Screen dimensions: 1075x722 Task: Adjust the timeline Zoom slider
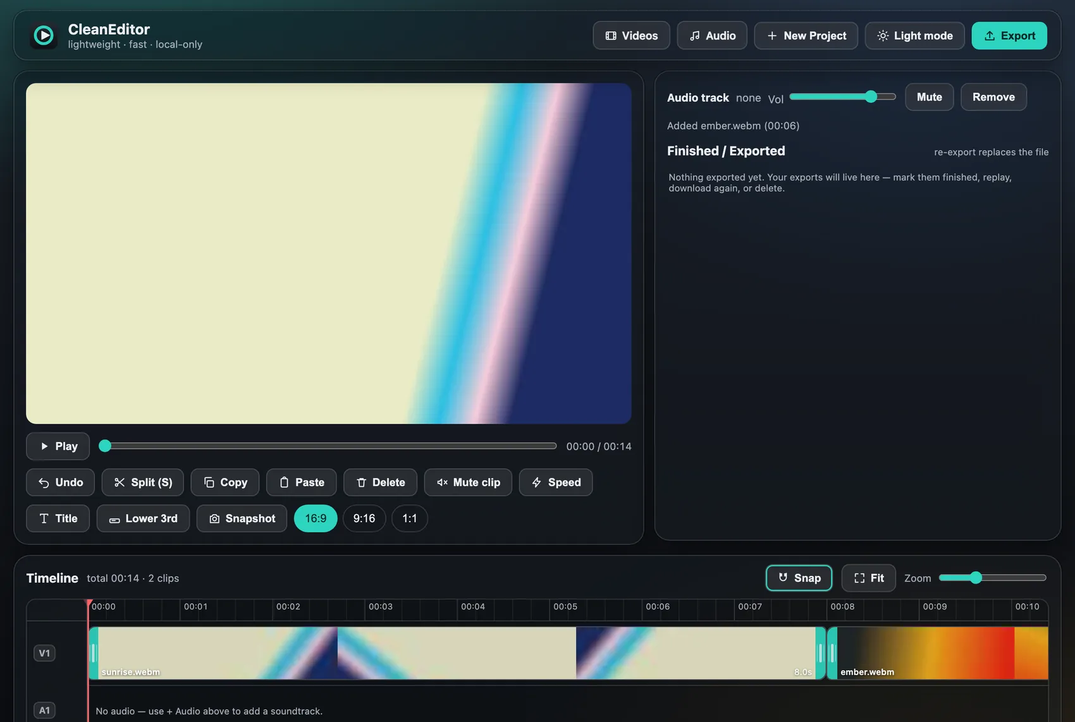(993, 577)
